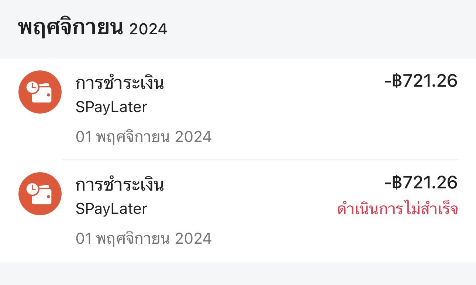Select the 2024 year text in the header
The height and width of the screenshot is (285, 476).
148,29
